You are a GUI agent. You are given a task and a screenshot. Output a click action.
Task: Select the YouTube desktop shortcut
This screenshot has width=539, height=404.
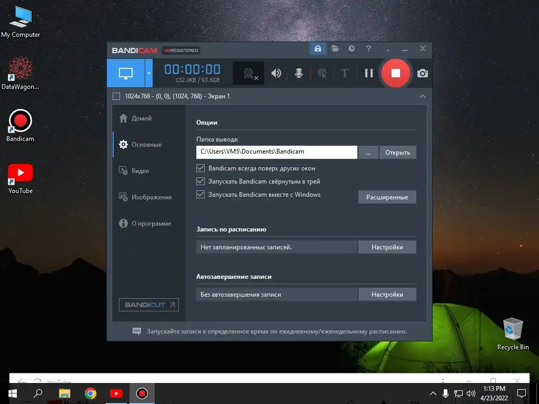(21, 179)
